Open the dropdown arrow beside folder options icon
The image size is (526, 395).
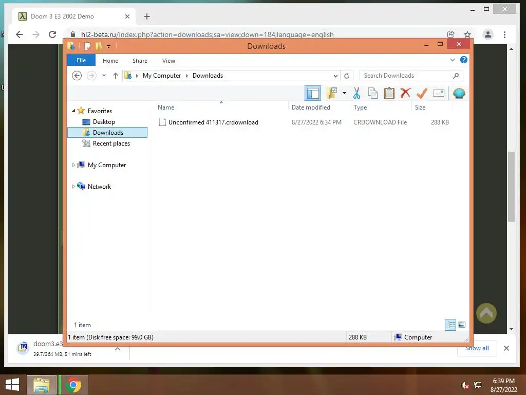[344, 93]
